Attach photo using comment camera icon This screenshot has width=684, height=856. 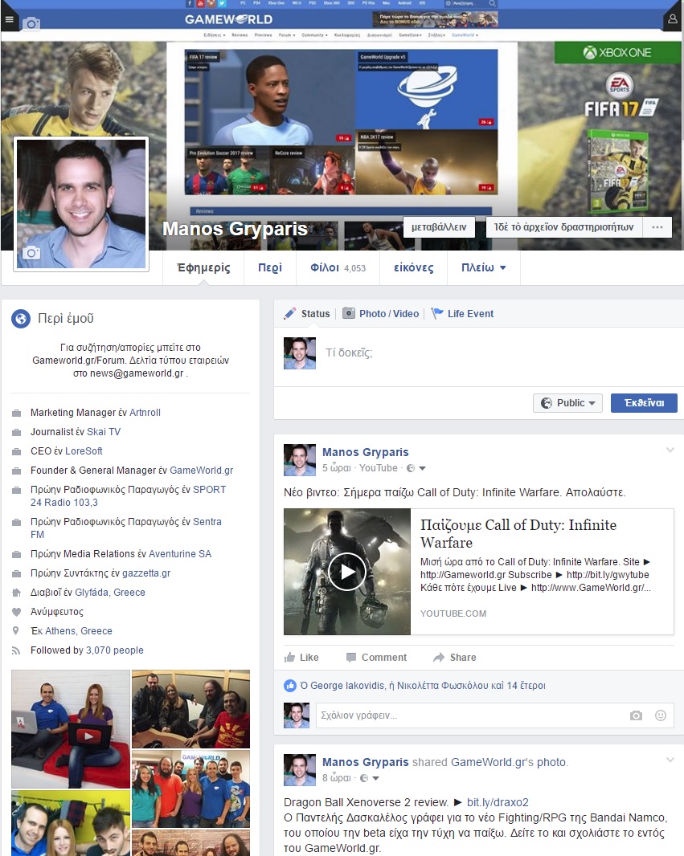[636, 715]
